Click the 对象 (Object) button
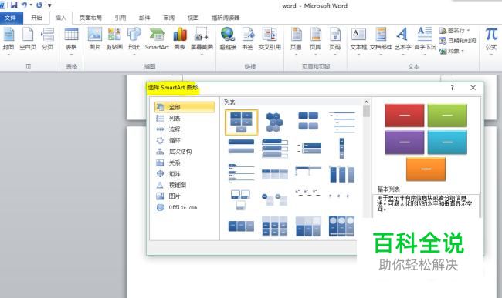The image size is (502, 298). 452,51
